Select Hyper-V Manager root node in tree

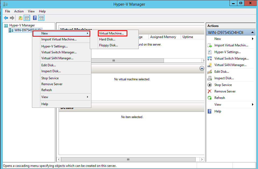pyautogui.click(x=22, y=25)
